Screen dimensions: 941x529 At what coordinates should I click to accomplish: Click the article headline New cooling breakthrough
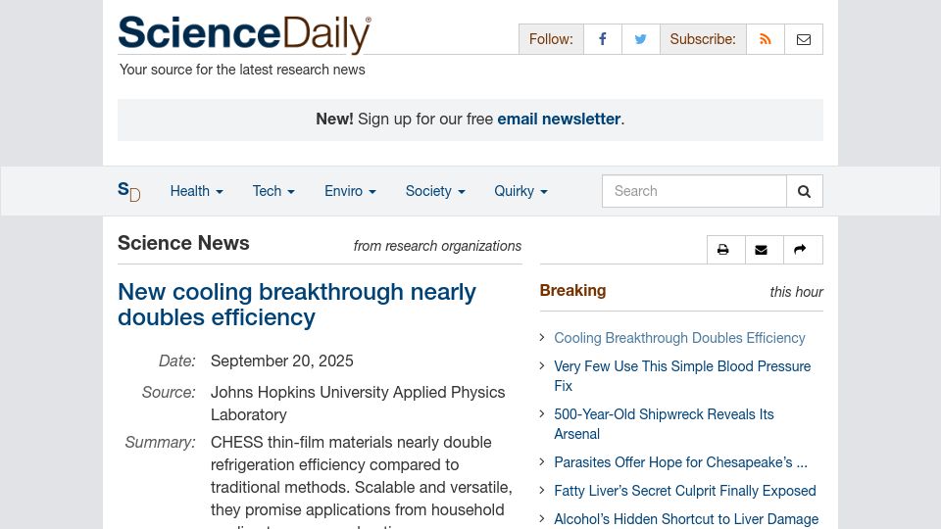[x=296, y=305]
